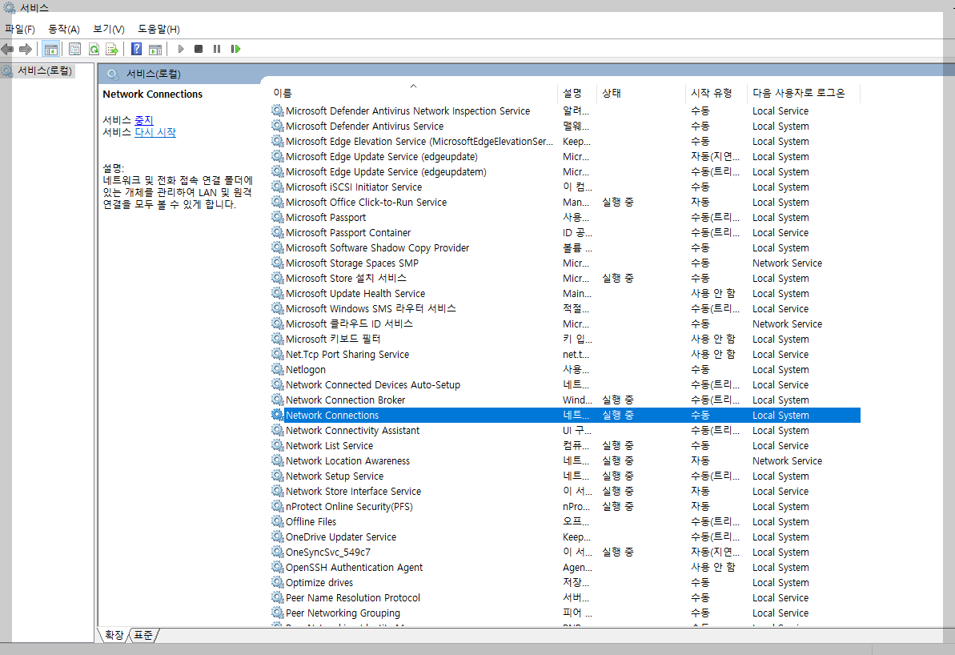This screenshot has height=655, width=955.
Task: Select Microsoft Store 설치 서비스 row
Action: pyautogui.click(x=564, y=278)
